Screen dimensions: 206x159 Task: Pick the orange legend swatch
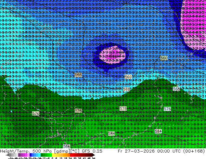click(67, 155)
